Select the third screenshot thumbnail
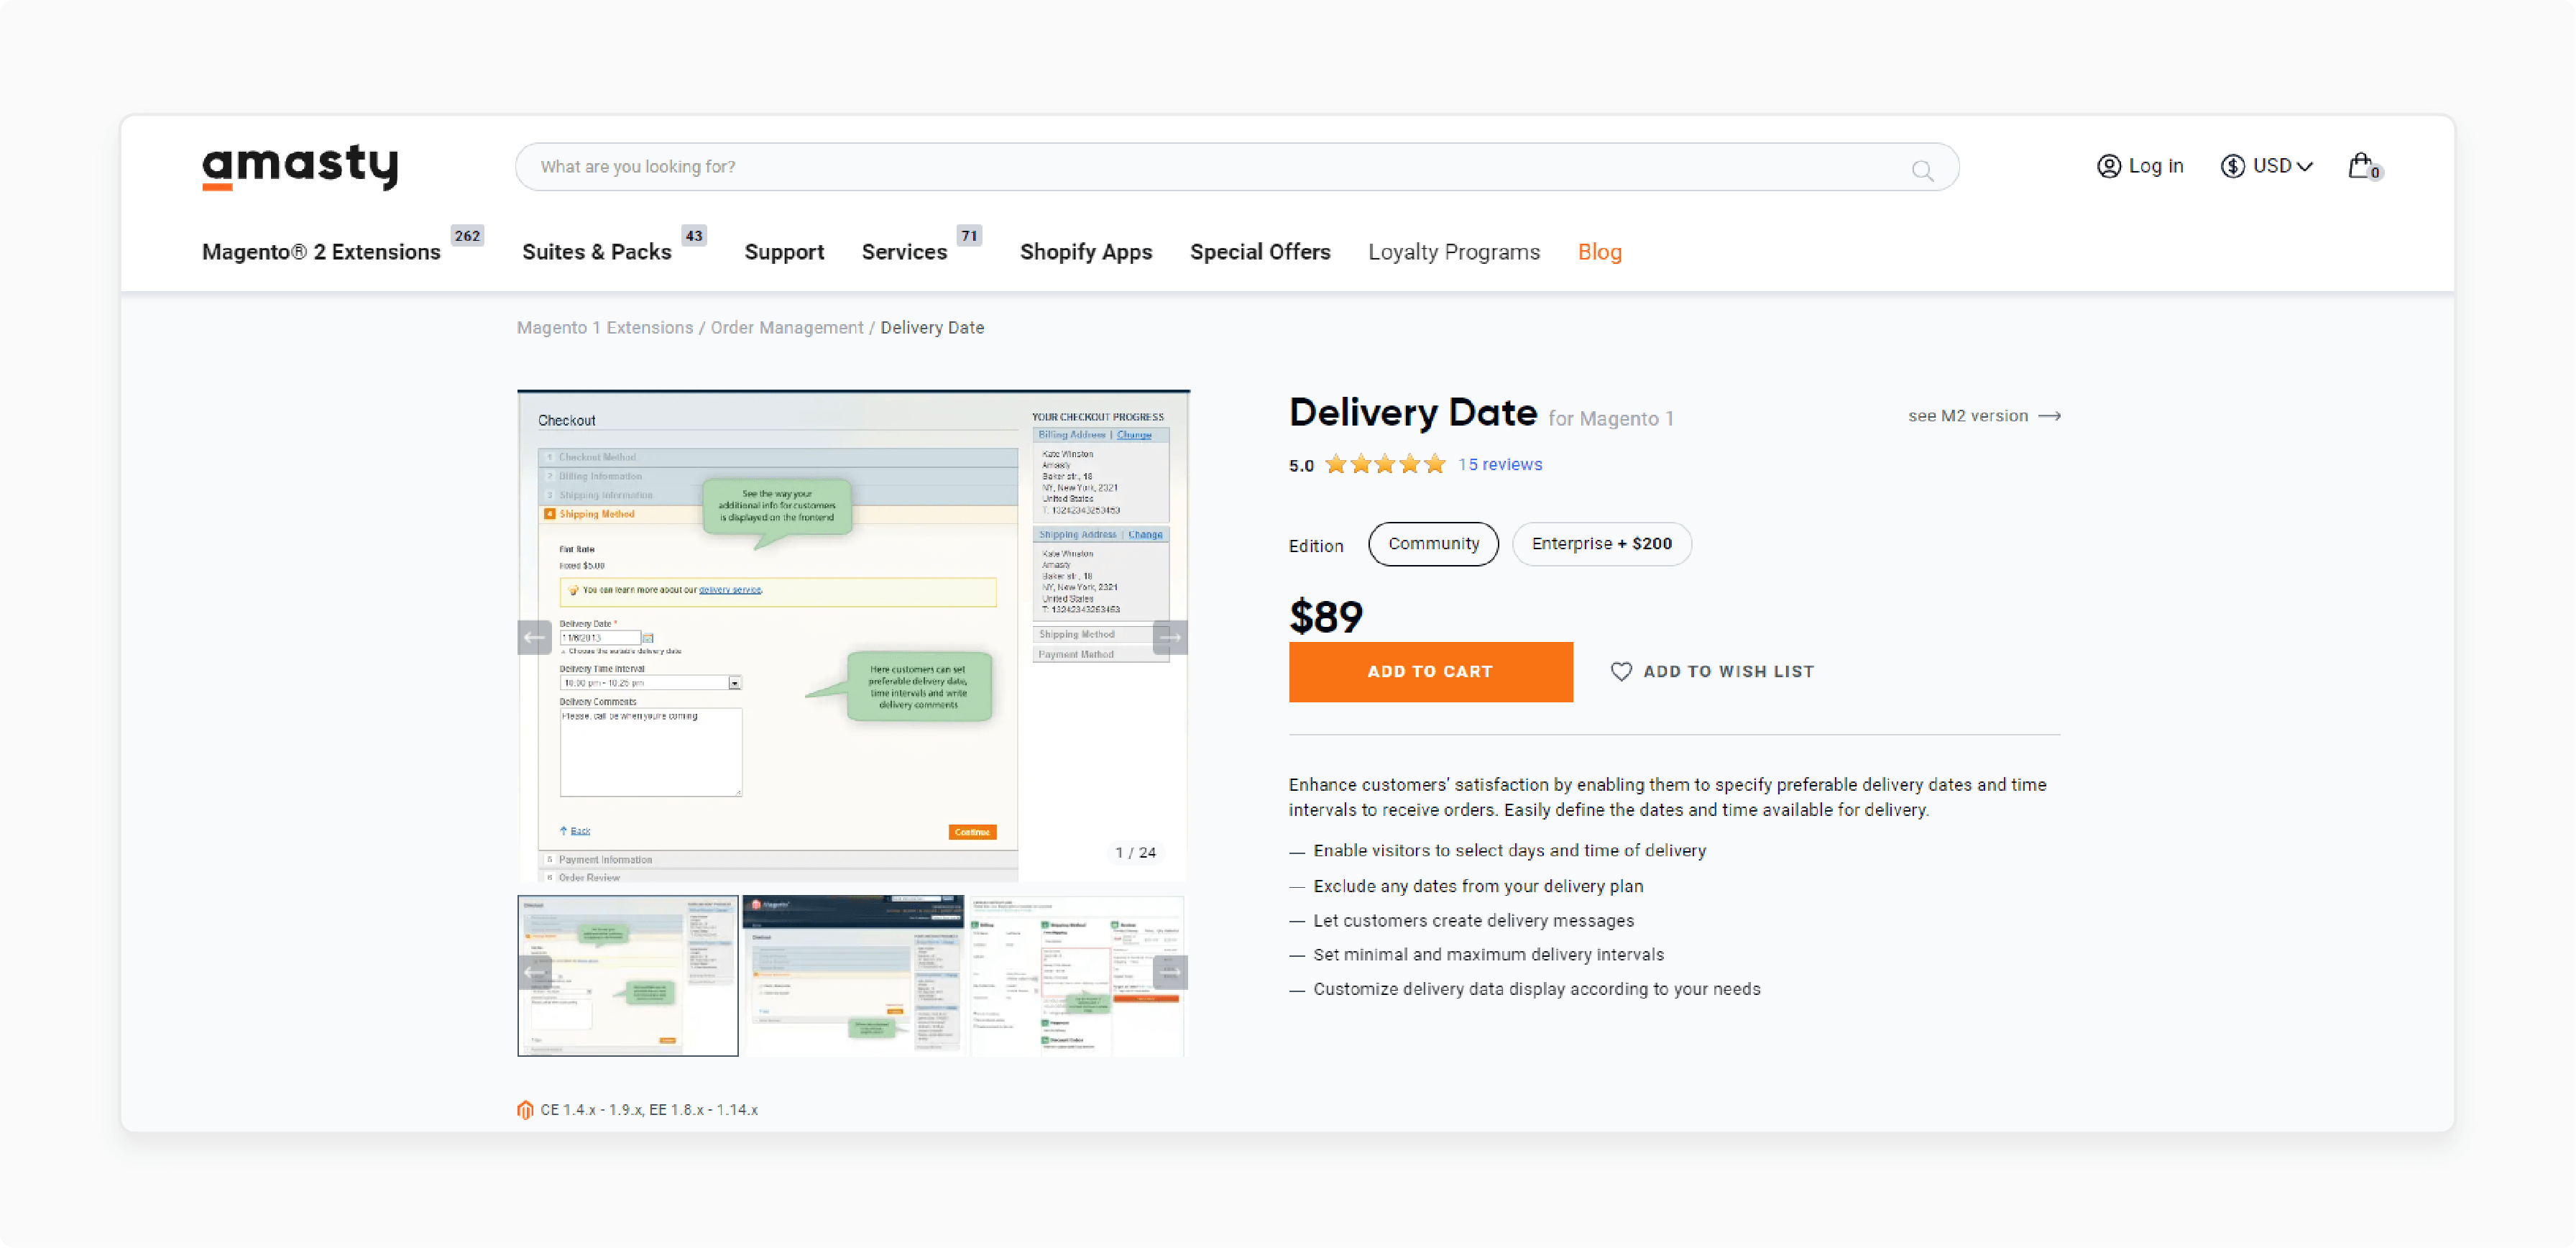Image resolution: width=2576 pixels, height=1248 pixels. pos(1077,975)
